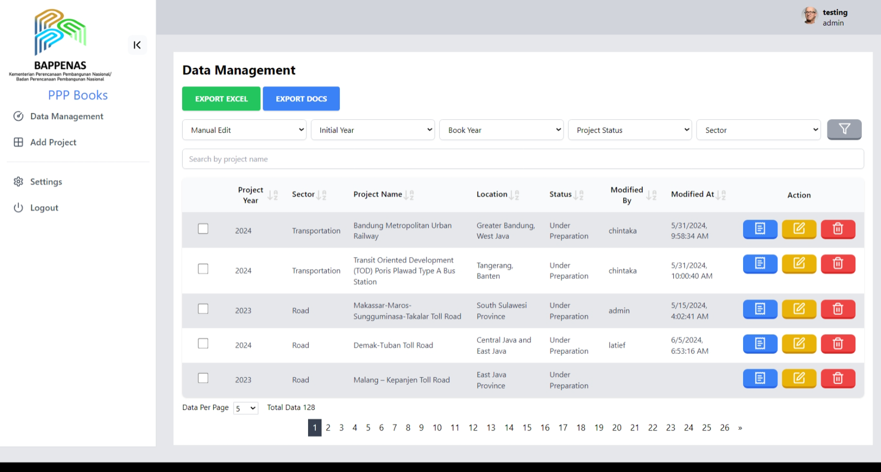Select the Bandung Metropolitan Urban Railway checkbox
Viewport: 881px width, 472px height.
point(203,229)
